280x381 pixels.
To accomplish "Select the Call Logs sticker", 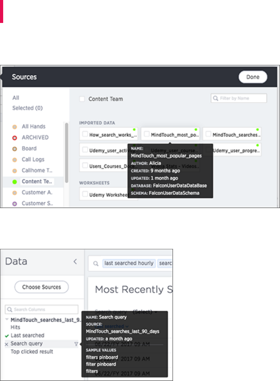I will [33, 159].
